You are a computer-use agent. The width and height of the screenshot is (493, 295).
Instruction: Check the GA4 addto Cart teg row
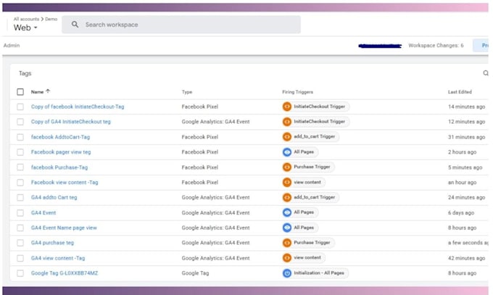pos(20,197)
